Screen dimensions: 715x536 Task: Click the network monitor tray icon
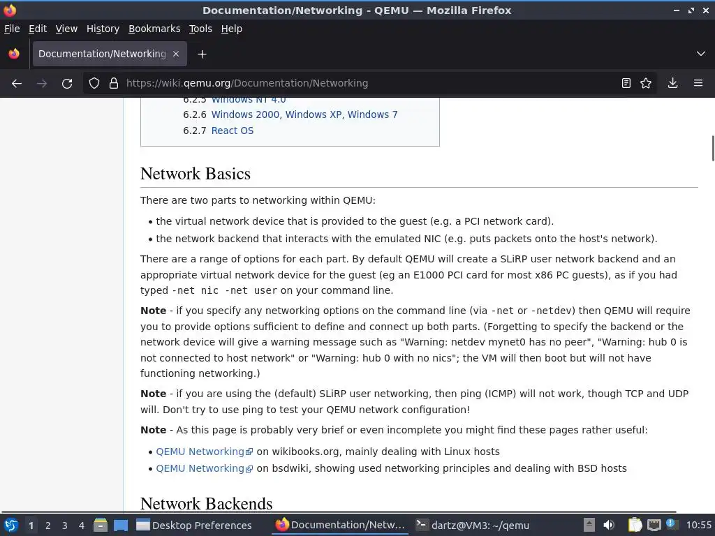(x=654, y=525)
